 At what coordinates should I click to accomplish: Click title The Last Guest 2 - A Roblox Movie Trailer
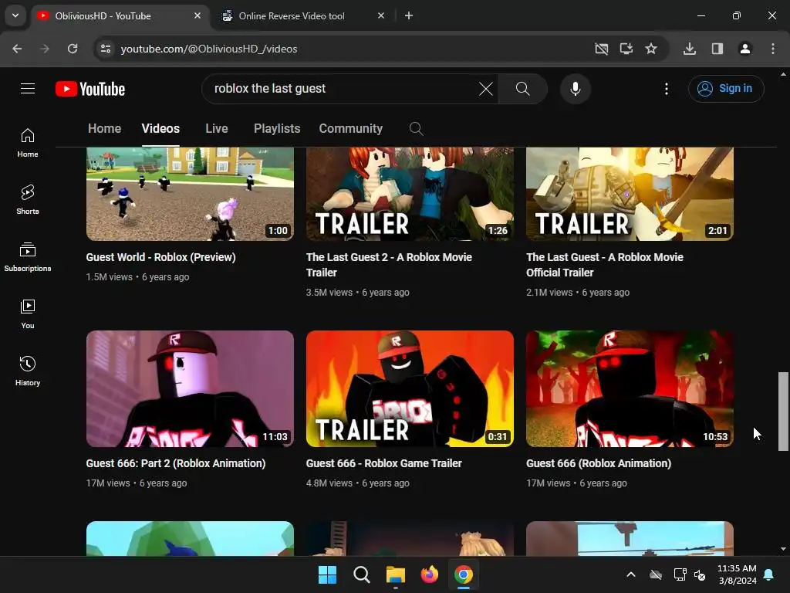[389, 265]
